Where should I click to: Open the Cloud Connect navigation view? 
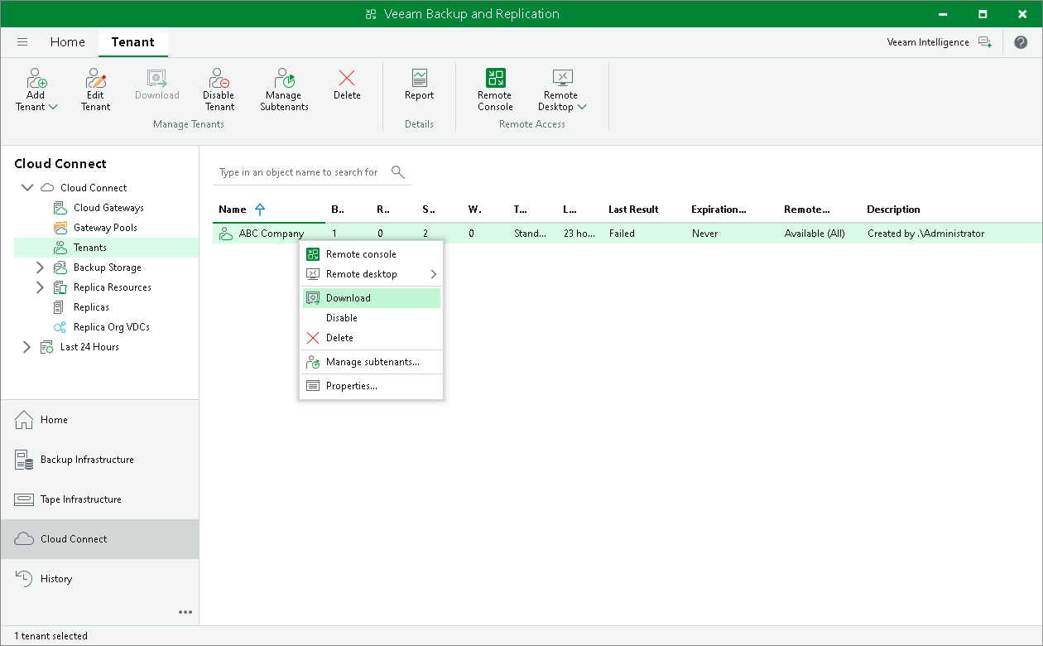tap(99, 539)
